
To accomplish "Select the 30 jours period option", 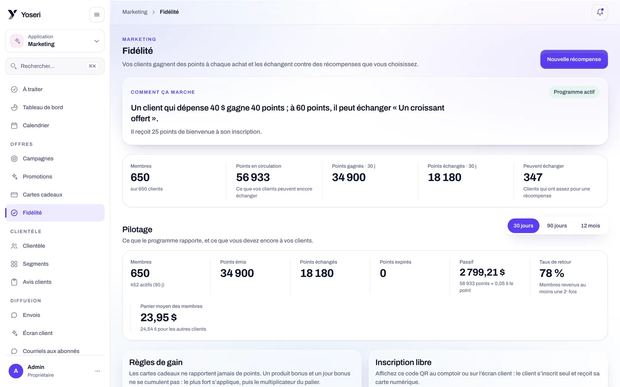I will tap(523, 226).
